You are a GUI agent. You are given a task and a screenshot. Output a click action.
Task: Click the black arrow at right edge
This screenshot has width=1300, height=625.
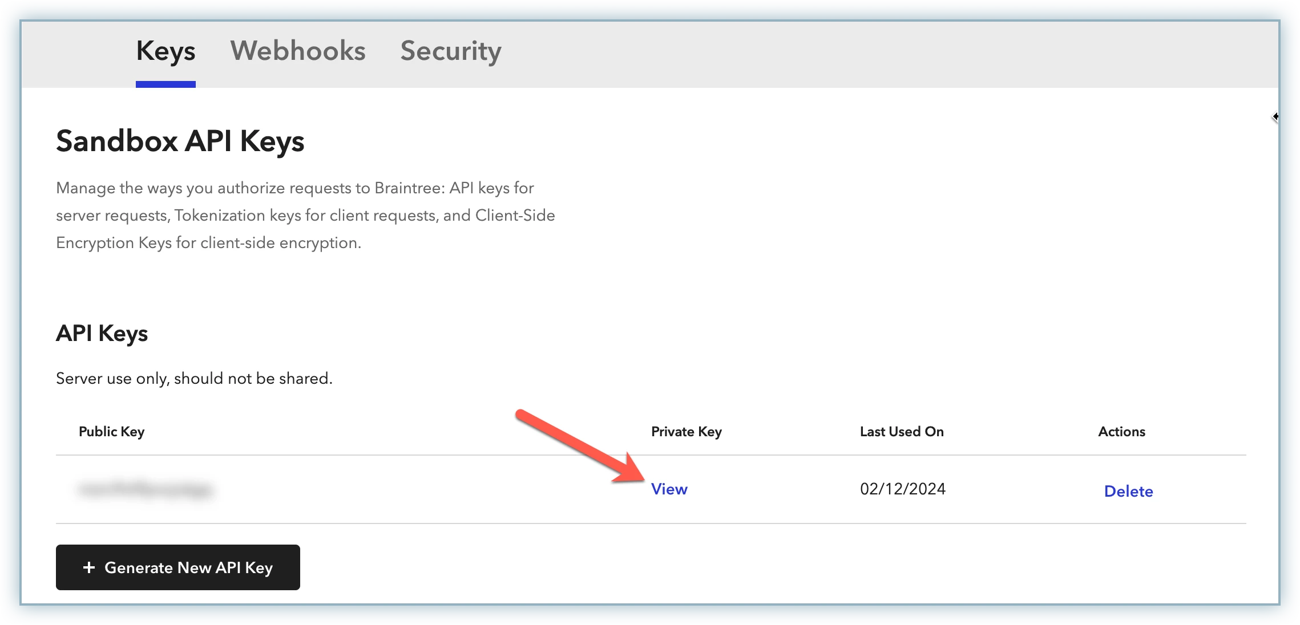click(x=1275, y=117)
